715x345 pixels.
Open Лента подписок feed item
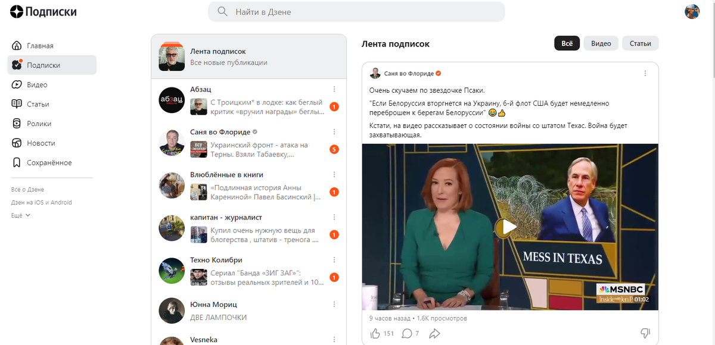click(248, 57)
